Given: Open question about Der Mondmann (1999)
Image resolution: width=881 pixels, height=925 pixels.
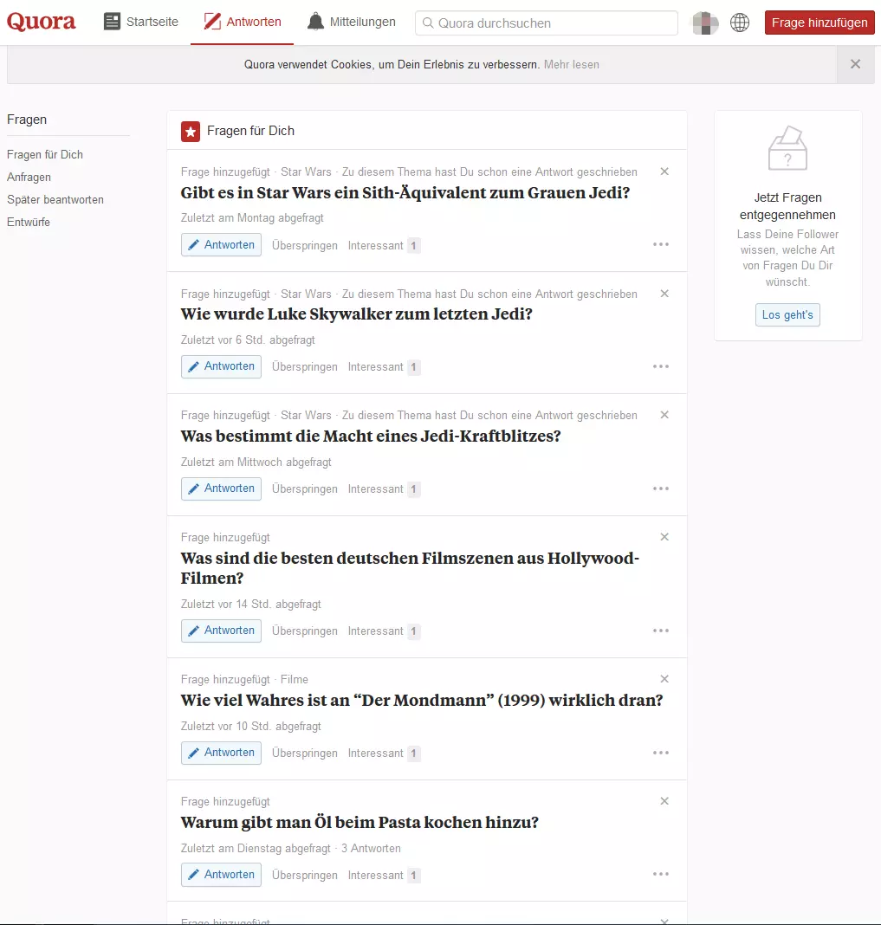Looking at the screenshot, I should pos(422,700).
